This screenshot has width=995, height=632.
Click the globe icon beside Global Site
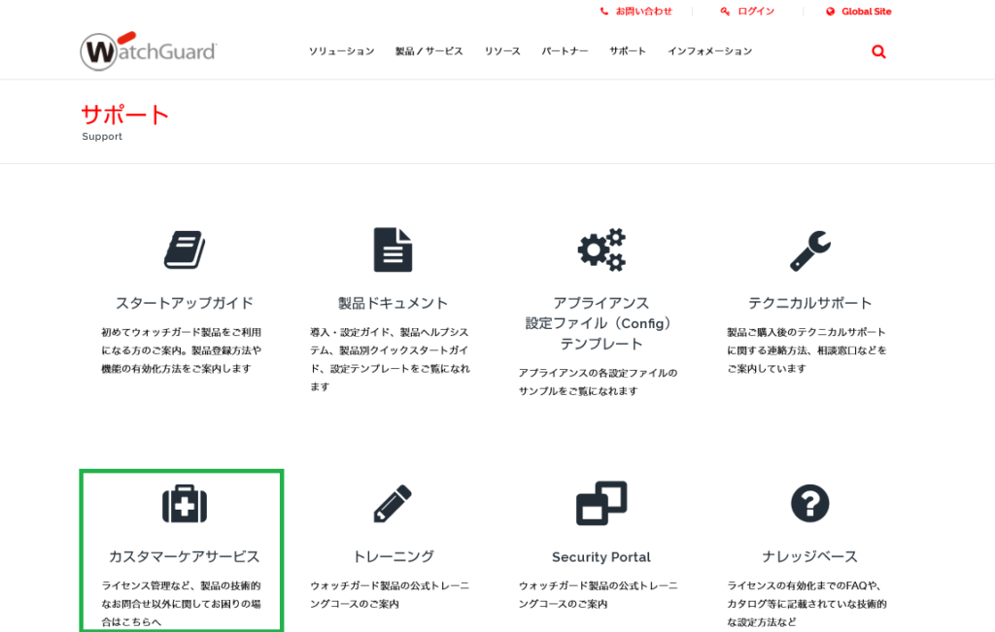[830, 12]
